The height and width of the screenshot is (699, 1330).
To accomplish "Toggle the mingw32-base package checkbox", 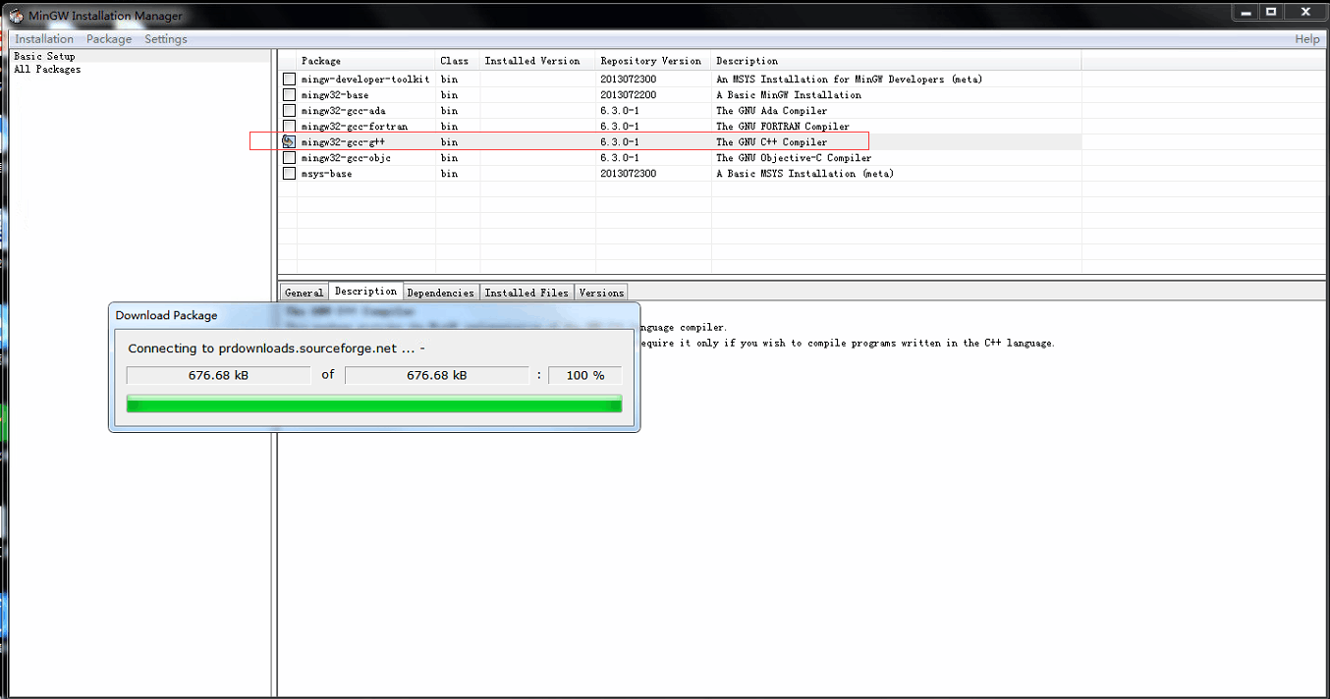I will (x=289, y=95).
